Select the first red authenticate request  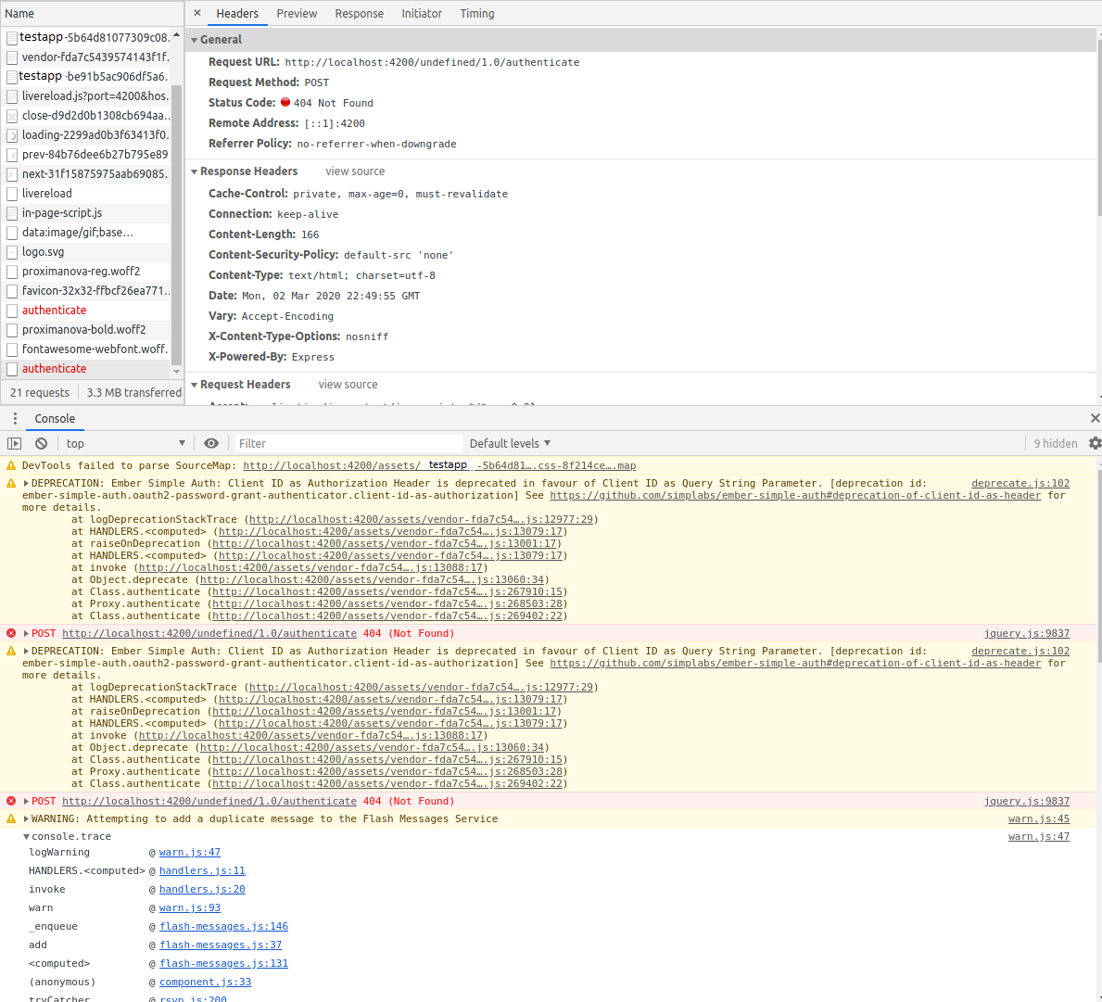[86, 311]
